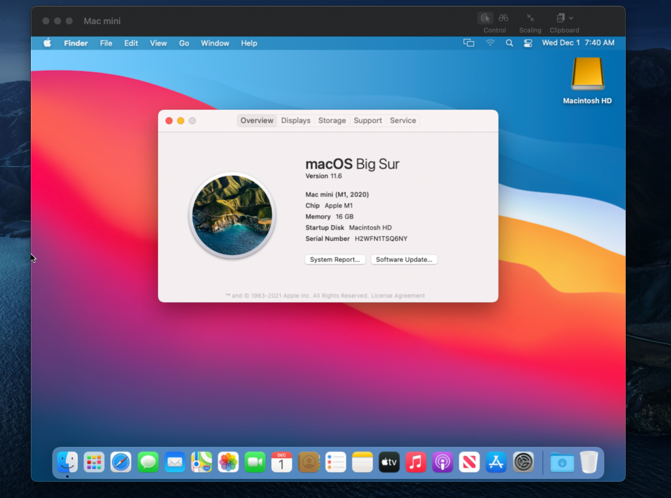The width and height of the screenshot is (671, 498).
Task: Switch to the Storage tab
Action: pyautogui.click(x=332, y=120)
